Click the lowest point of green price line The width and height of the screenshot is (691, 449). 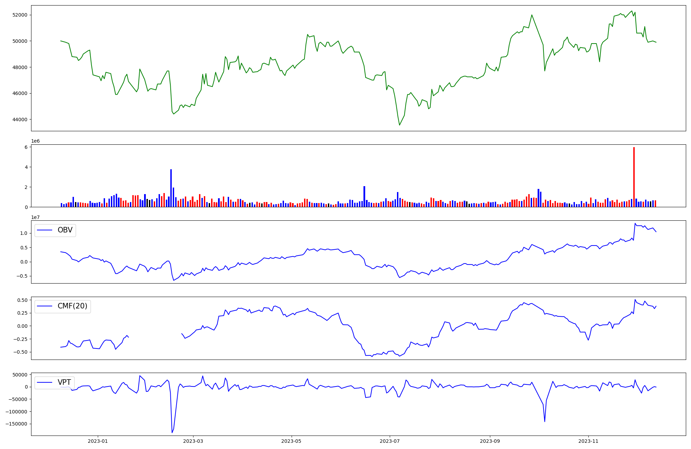tap(399, 125)
